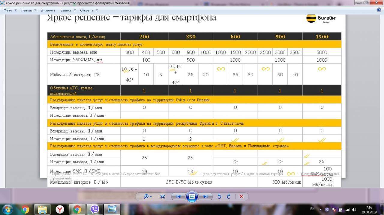Viewport: 384px width, 215px height.
Task: Rotate the image clockwise
Action: click(x=229, y=196)
